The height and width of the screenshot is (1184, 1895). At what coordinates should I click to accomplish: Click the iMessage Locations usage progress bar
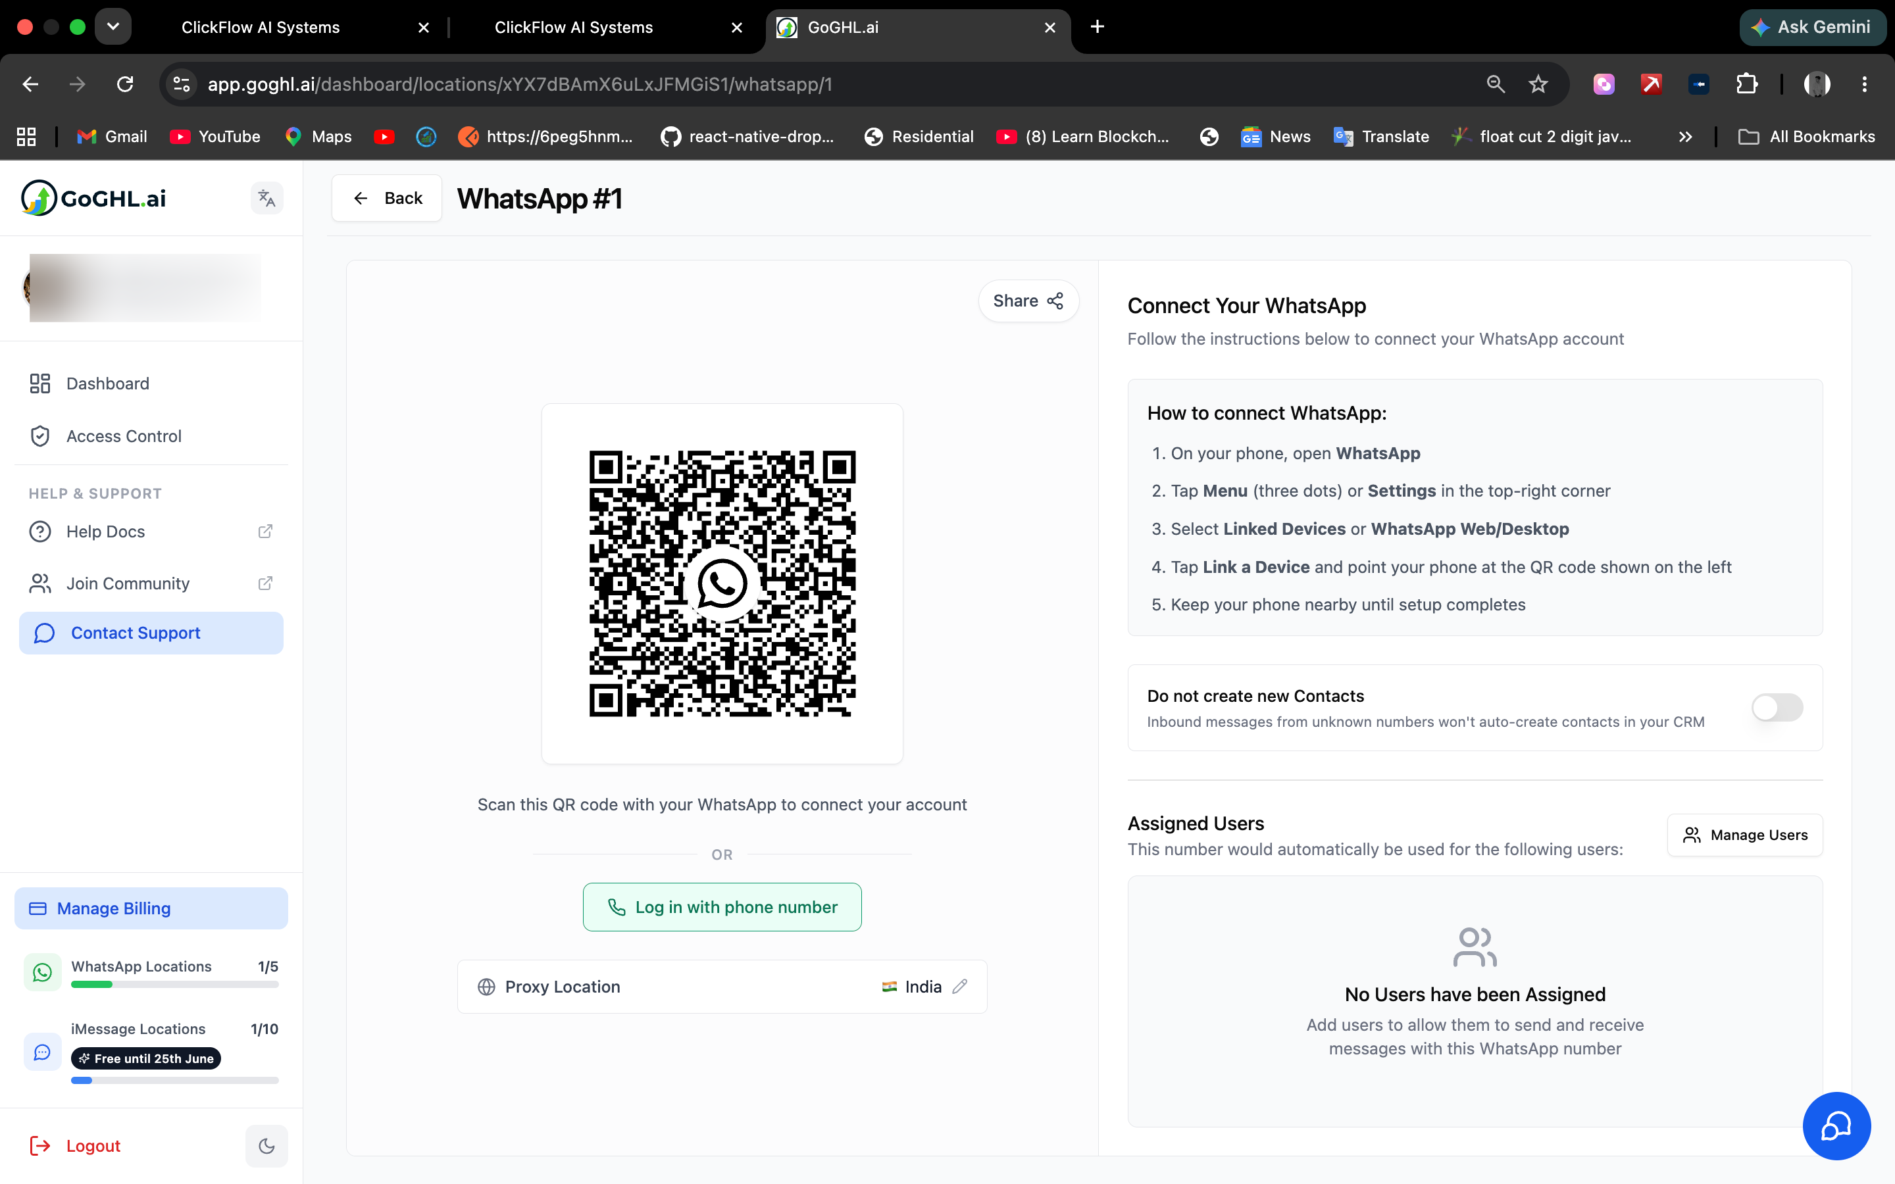[174, 1081]
